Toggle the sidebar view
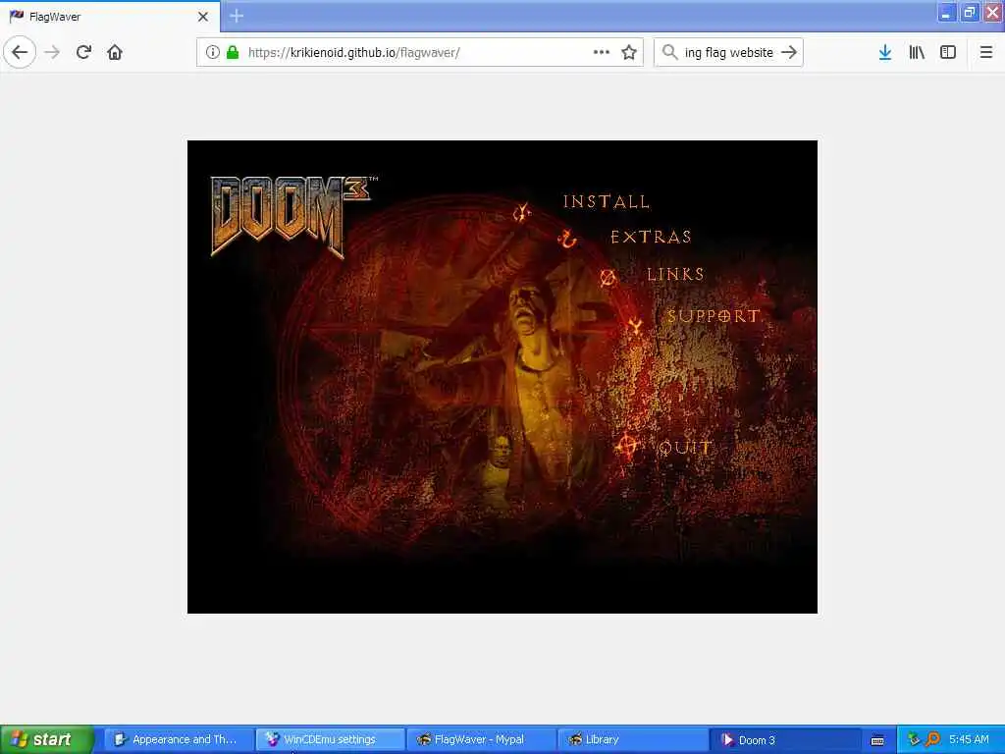The width and height of the screenshot is (1005, 754). tap(948, 52)
